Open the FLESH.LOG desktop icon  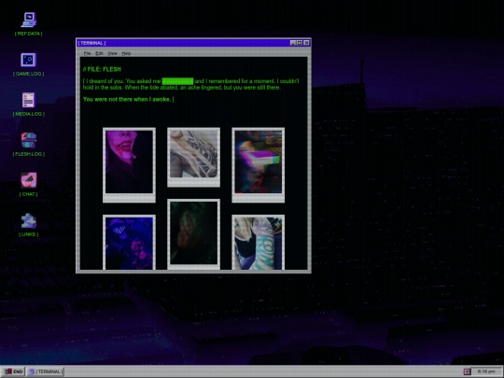tap(29, 145)
